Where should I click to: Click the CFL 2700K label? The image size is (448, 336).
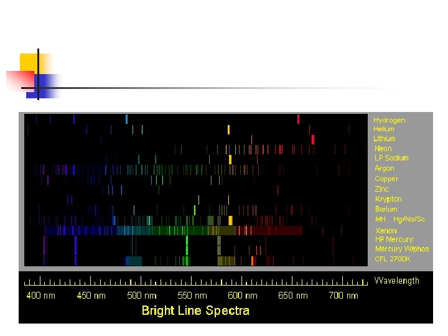tap(392, 259)
